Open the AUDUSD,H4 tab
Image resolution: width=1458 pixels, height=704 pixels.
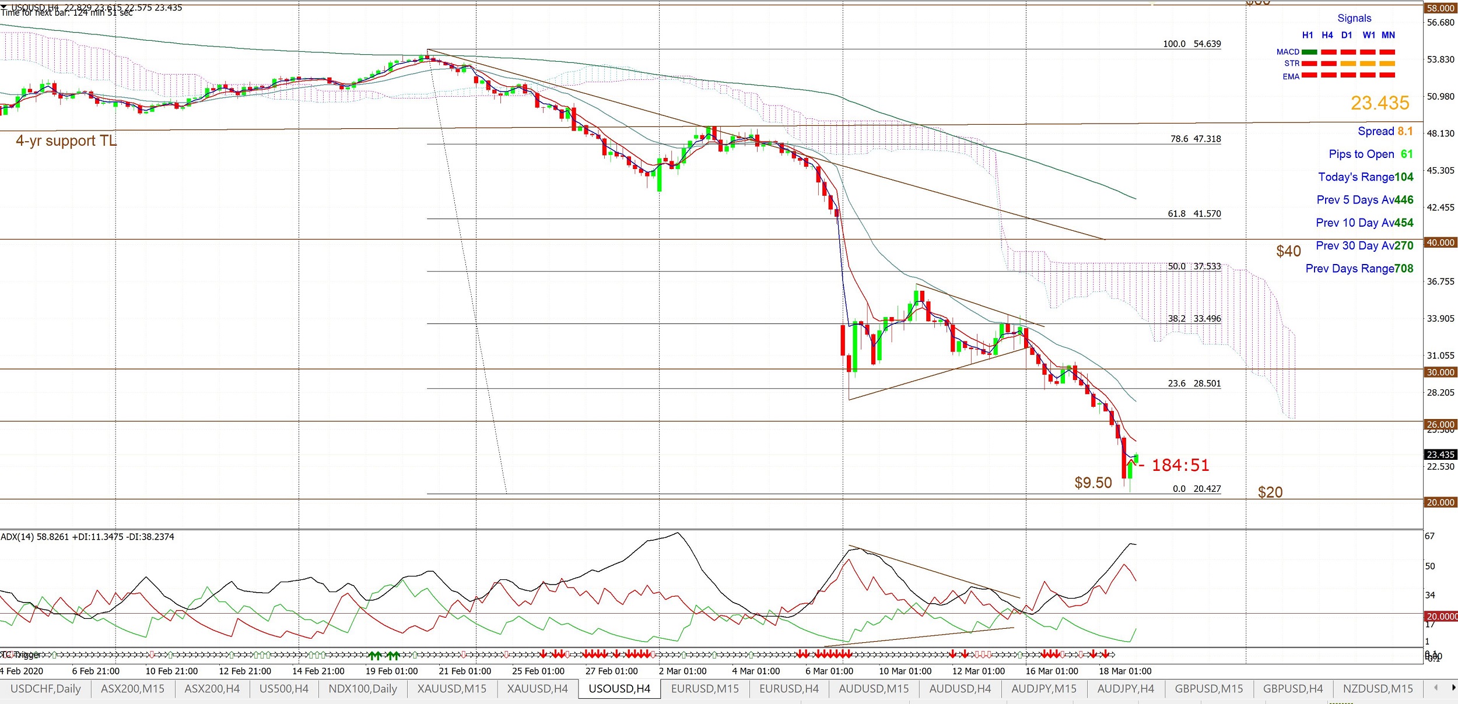tap(960, 689)
